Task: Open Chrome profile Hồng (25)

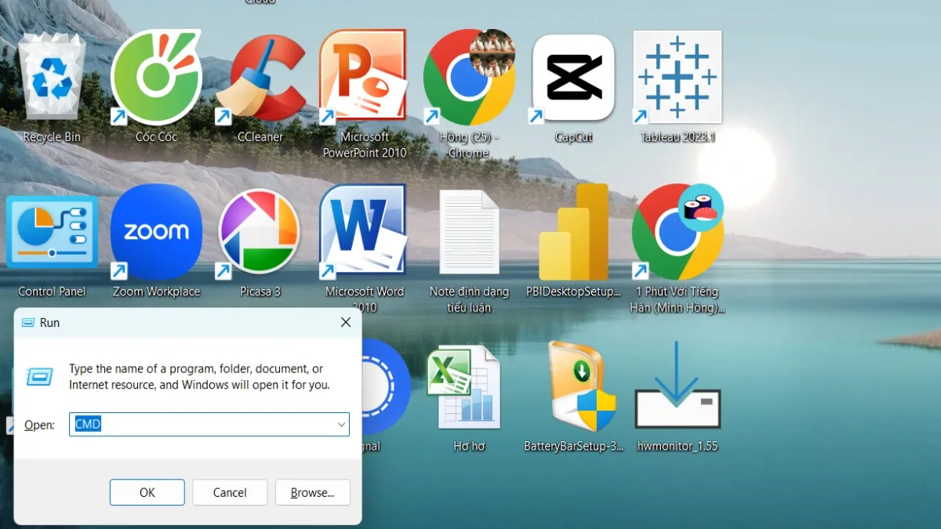Action: (x=468, y=76)
